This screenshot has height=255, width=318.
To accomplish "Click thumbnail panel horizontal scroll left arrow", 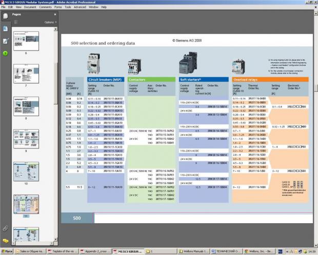I will (13, 243).
